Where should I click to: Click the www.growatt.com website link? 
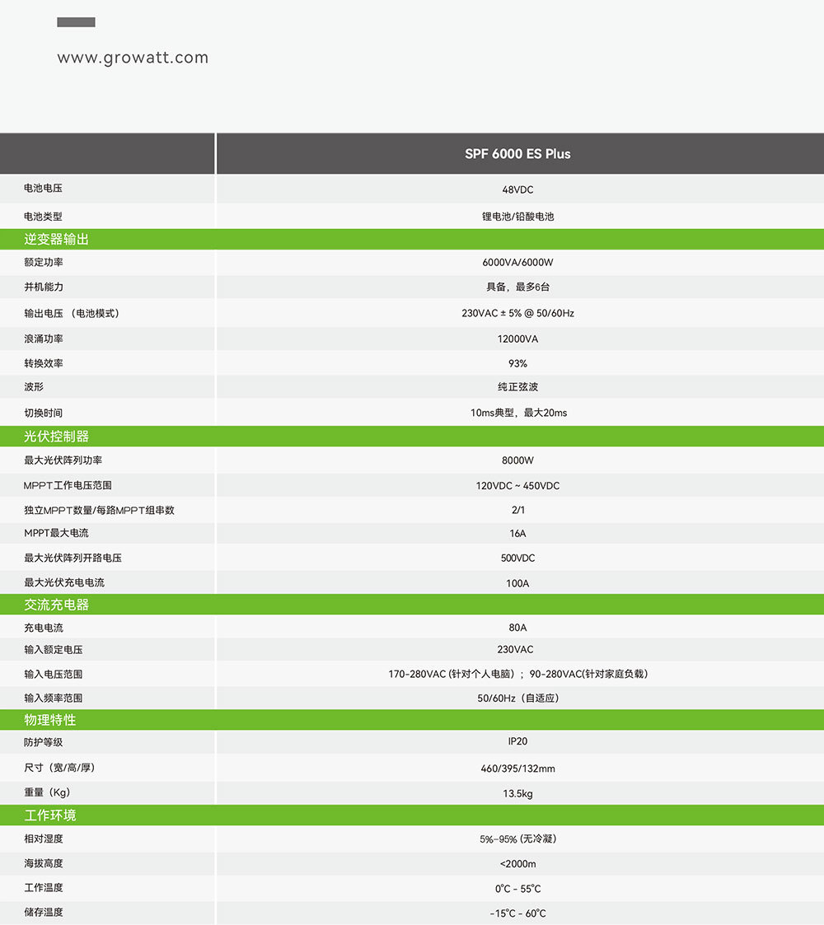[133, 58]
